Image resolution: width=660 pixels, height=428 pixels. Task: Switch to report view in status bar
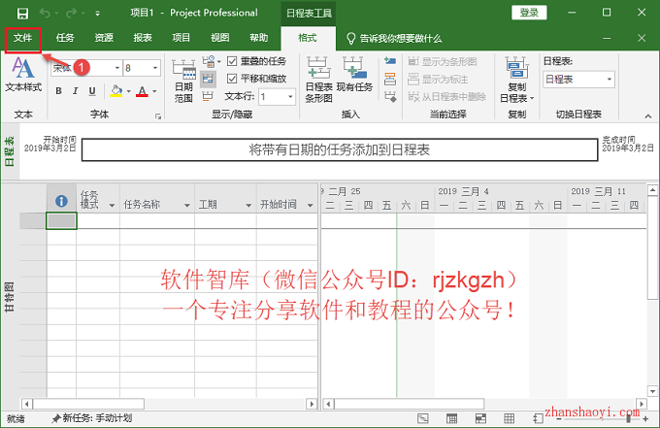point(538,418)
